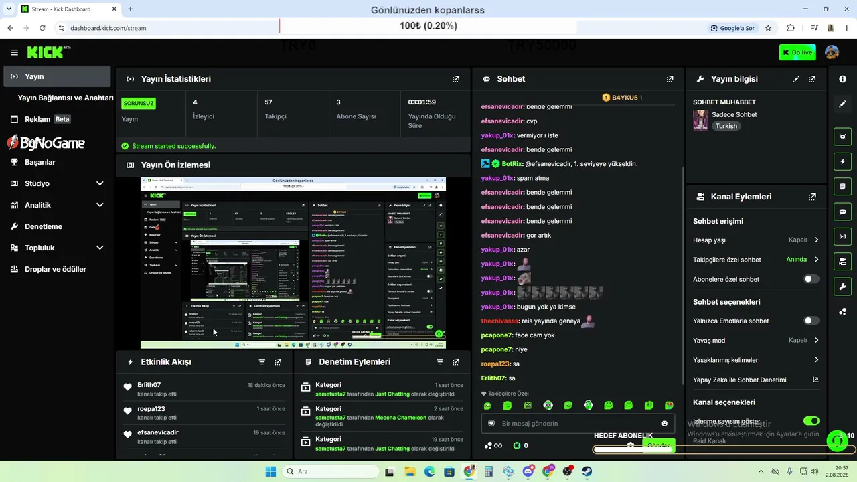Click the pencil edit icon in right rail
Image resolution: width=857 pixels, height=482 pixels.
point(842,104)
